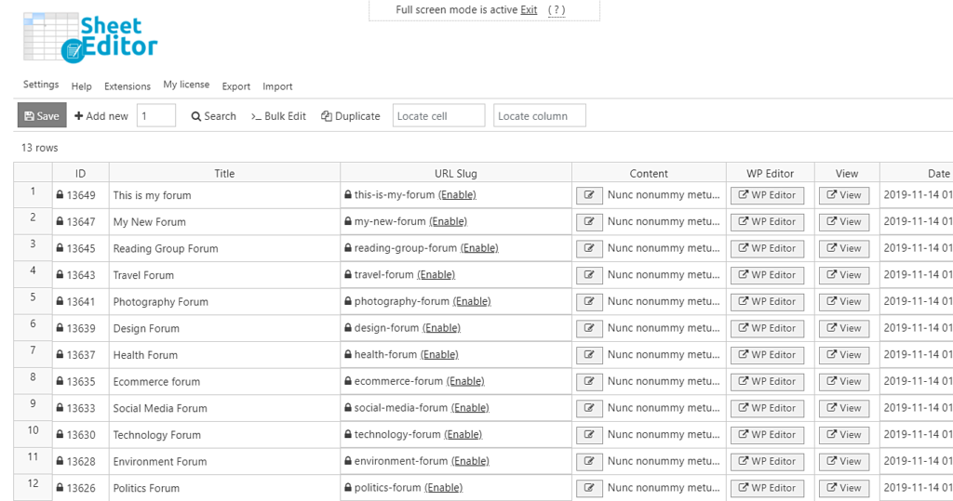This screenshot has width=953, height=501.
Task: Select row header number 6
Action: tap(33, 328)
